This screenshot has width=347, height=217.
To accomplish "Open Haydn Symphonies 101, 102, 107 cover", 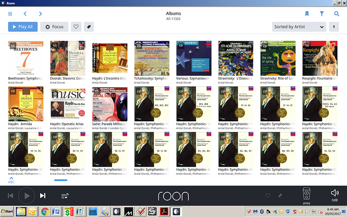I will (x=152, y=104).
